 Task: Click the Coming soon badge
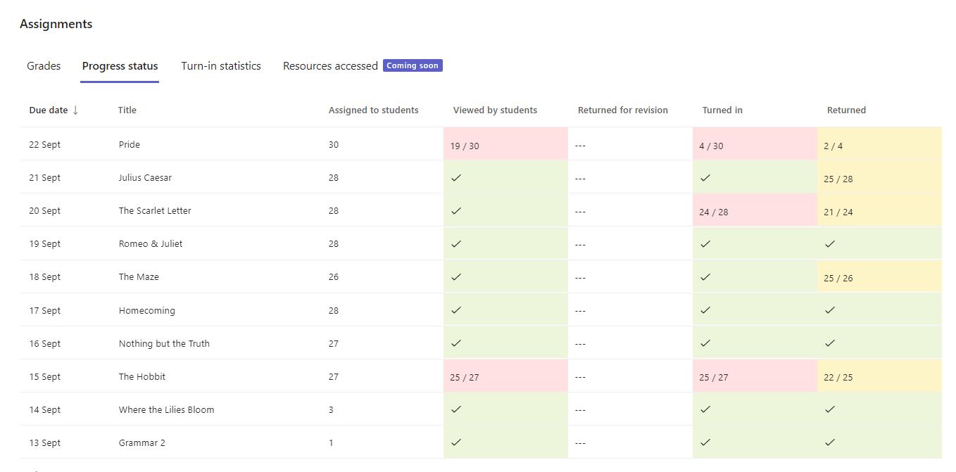coord(413,65)
